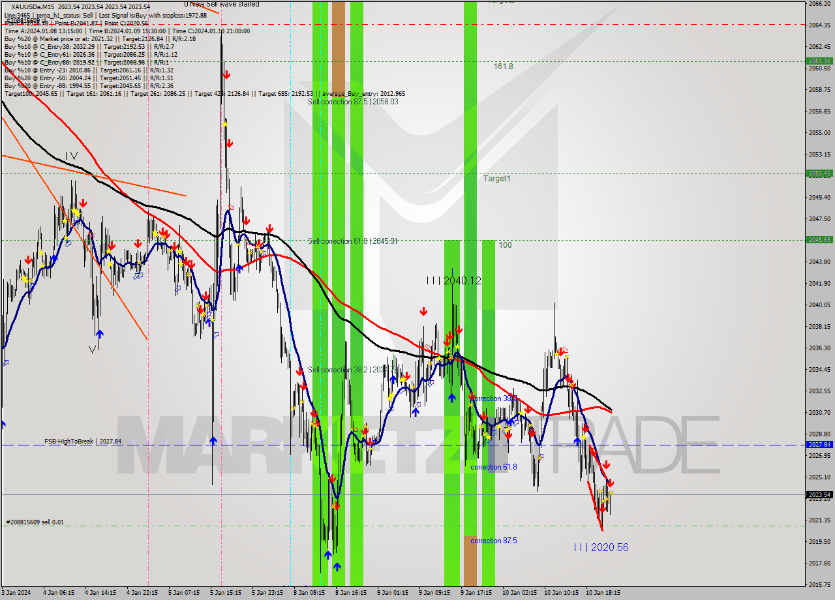Click the '8 Jan 08:15' time axis label
Image resolution: width=835 pixels, height=600 pixels.
point(309,593)
